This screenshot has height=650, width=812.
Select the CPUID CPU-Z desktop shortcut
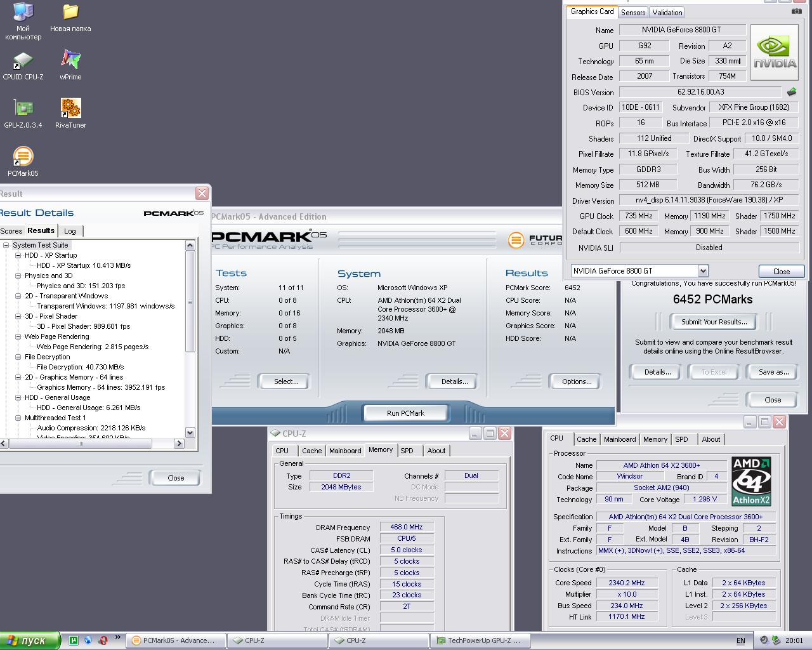point(23,65)
